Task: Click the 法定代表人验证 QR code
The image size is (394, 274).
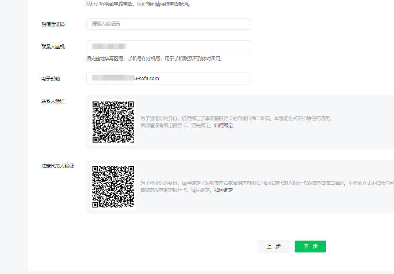Action: 113,186
